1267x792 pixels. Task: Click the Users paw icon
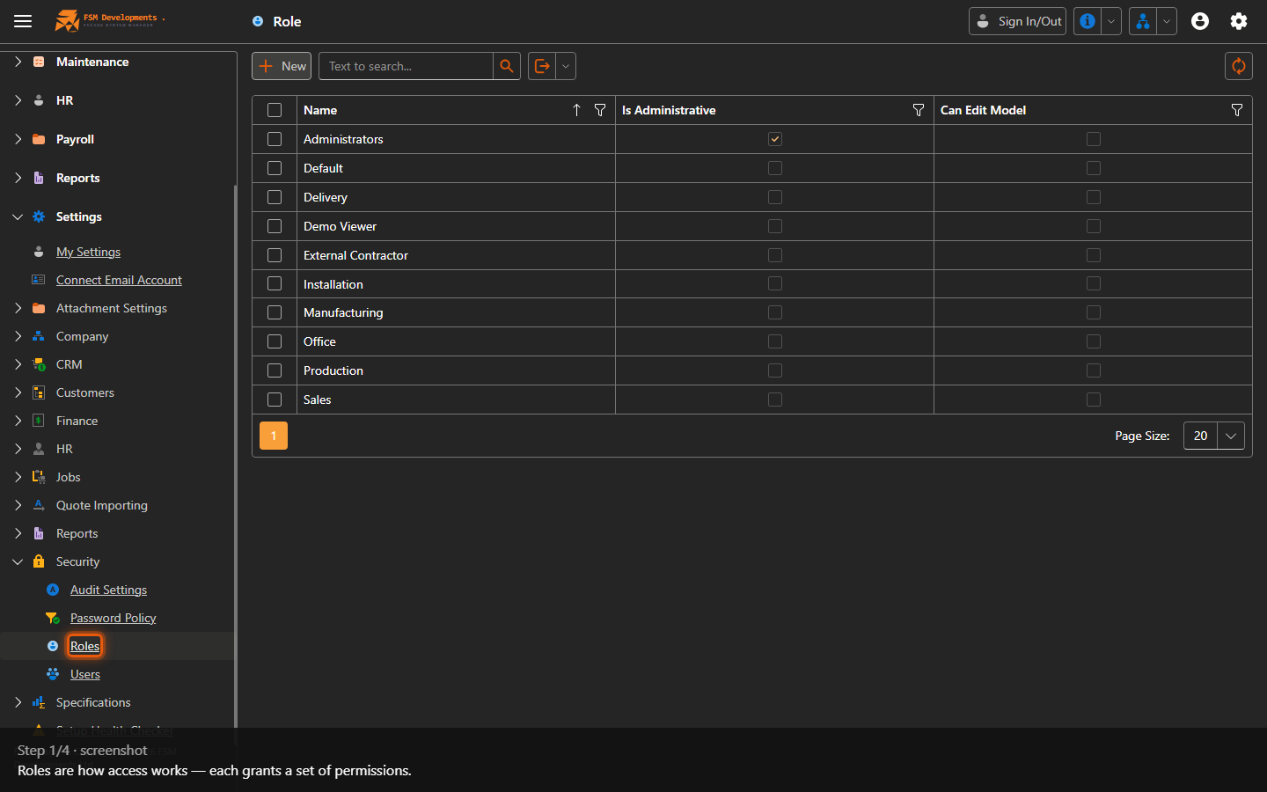coord(53,674)
